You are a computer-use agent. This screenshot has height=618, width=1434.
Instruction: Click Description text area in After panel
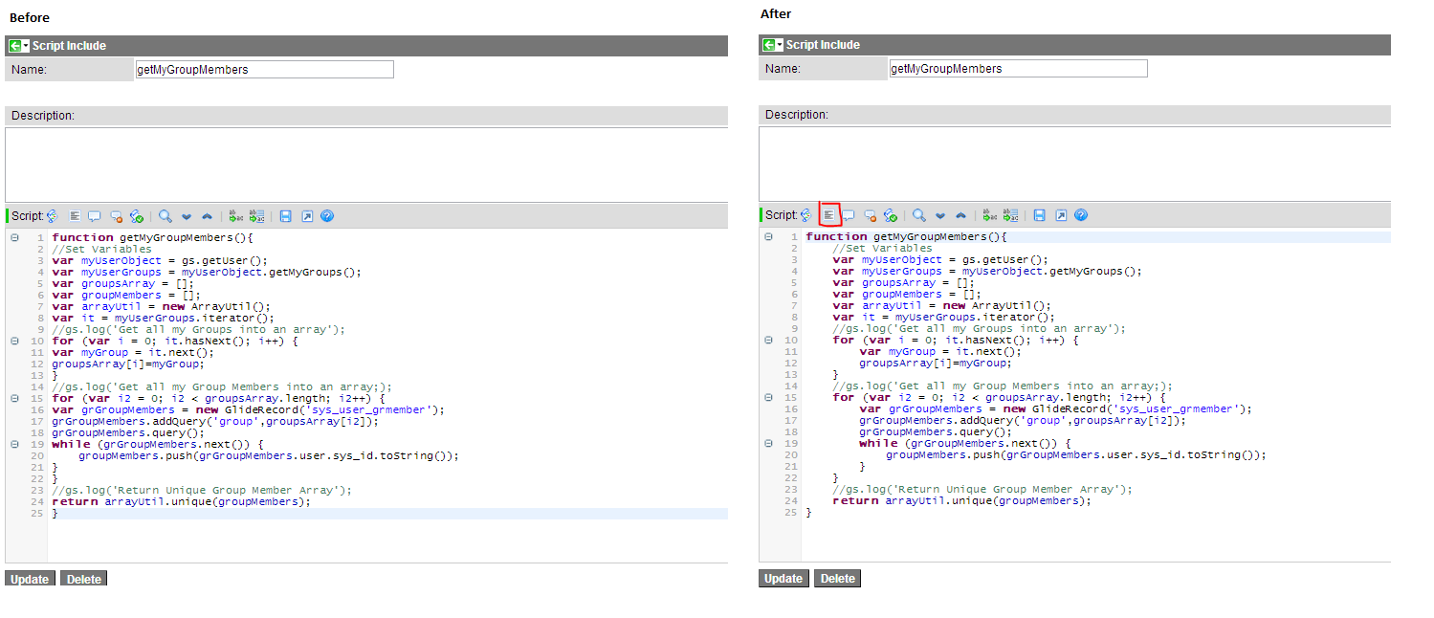[1074, 164]
